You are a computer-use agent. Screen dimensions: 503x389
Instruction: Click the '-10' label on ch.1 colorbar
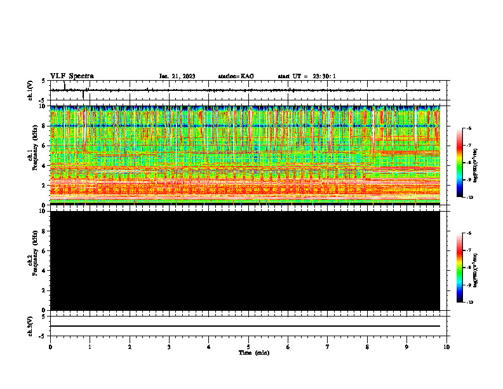pyautogui.click(x=469, y=198)
